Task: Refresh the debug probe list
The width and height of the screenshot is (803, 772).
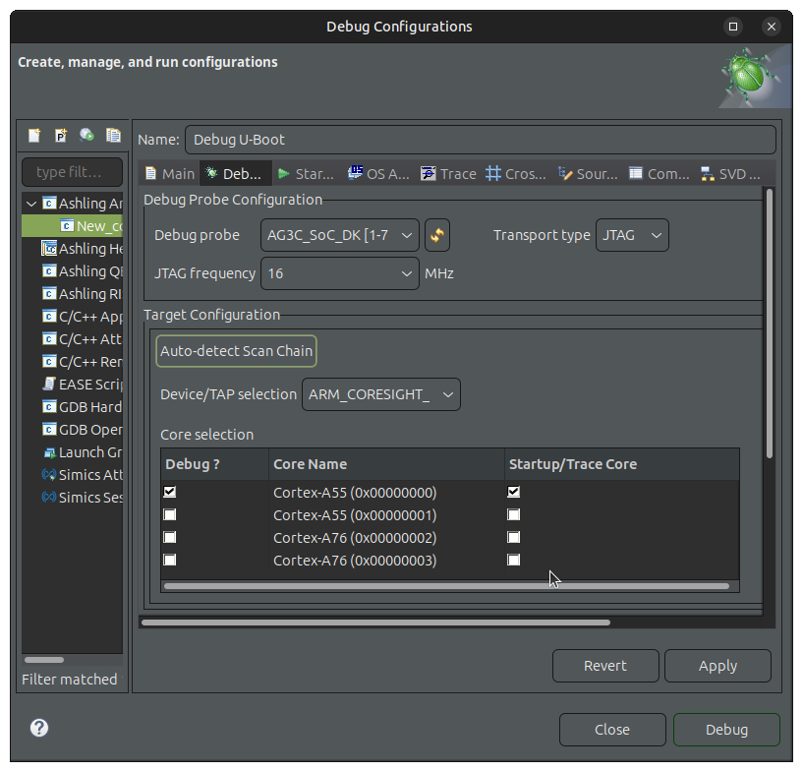Action: (x=436, y=235)
